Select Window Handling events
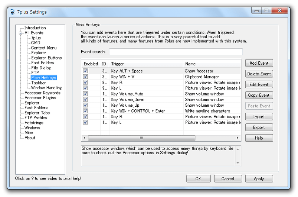298x197 pixels. [46, 88]
